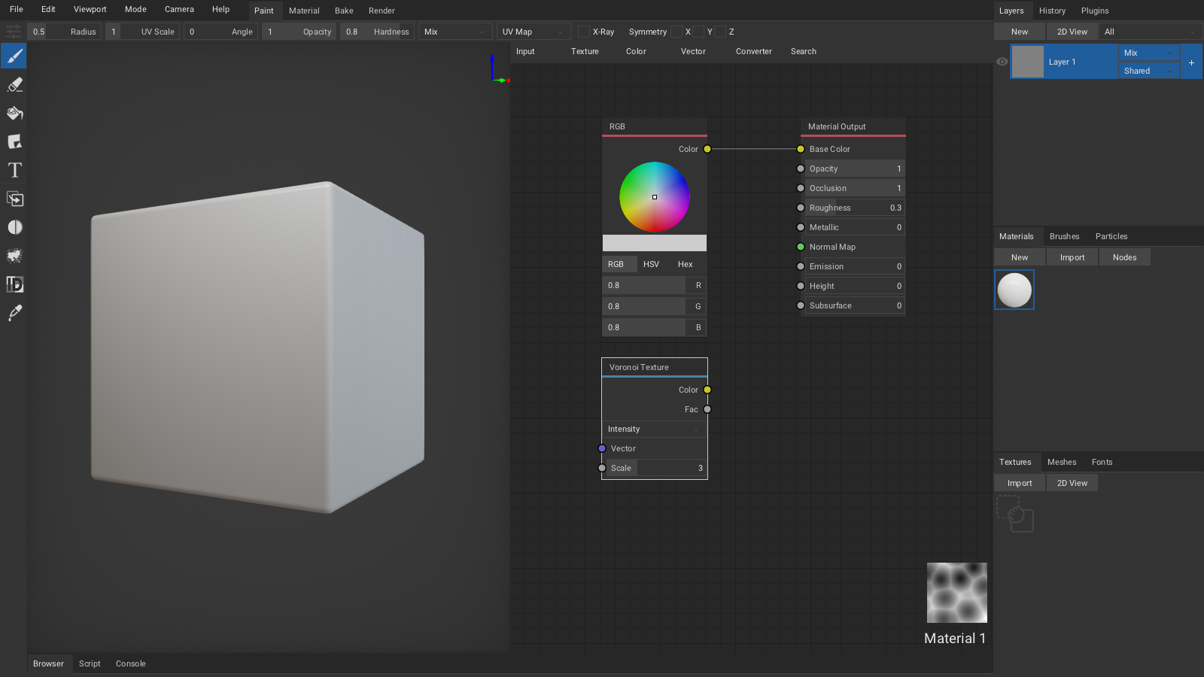Enable the X-Ray checkbox
The width and height of the screenshot is (1204, 677).
[583, 32]
